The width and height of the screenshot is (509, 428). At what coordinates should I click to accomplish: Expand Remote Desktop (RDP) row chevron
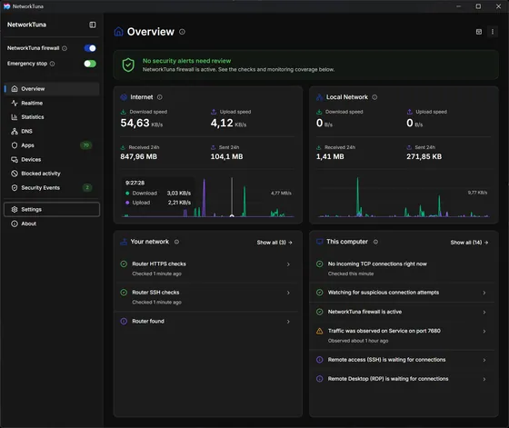point(484,379)
